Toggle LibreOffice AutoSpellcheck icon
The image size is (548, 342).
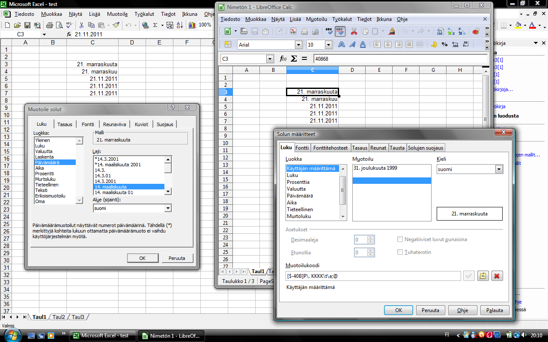[340, 31]
